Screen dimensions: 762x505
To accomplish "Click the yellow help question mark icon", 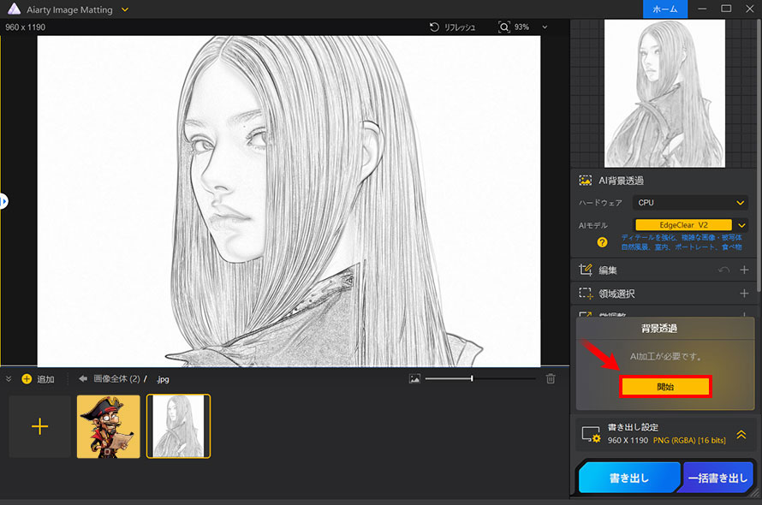I will tap(602, 242).
